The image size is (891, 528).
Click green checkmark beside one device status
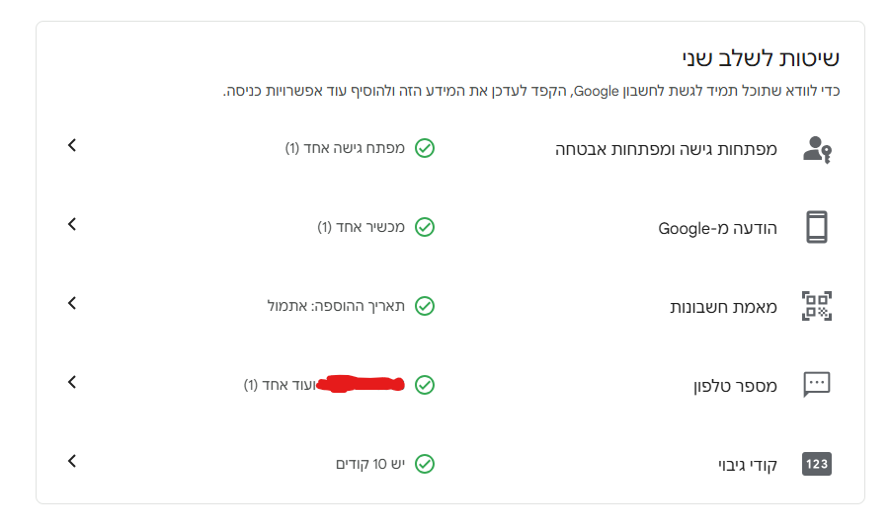tap(425, 227)
